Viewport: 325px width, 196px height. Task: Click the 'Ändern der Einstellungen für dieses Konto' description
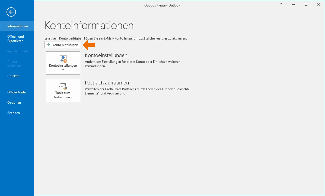[x=132, y=64]
